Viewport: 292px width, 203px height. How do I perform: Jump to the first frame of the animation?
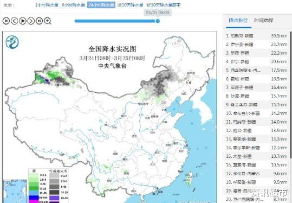6,21
